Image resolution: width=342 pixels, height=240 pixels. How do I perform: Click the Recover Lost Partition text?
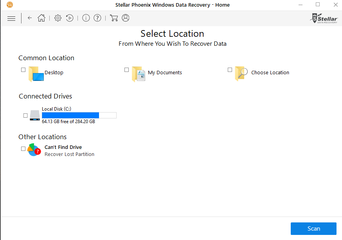(x=69, y=154)
